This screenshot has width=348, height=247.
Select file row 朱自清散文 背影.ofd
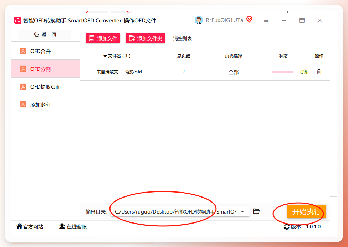click(x=205, y=72)
